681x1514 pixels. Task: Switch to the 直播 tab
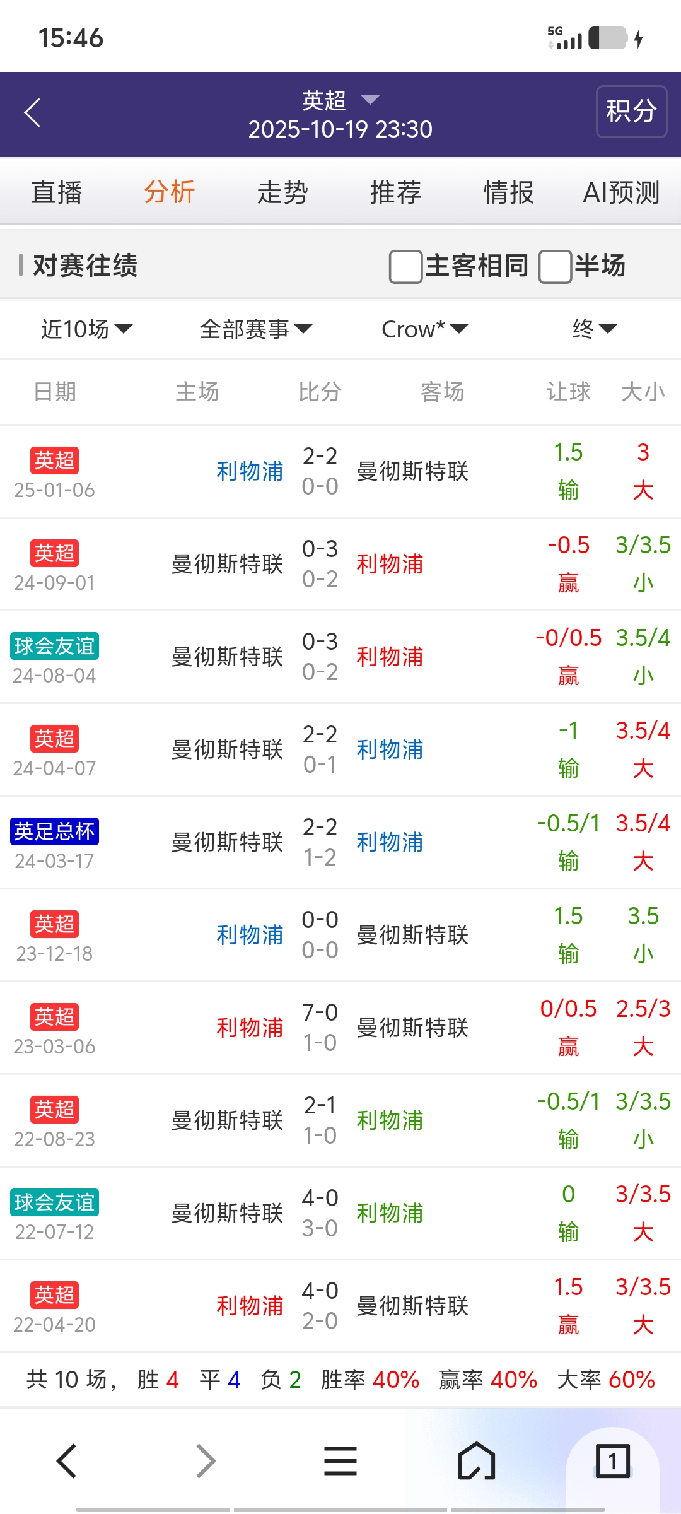57,192
